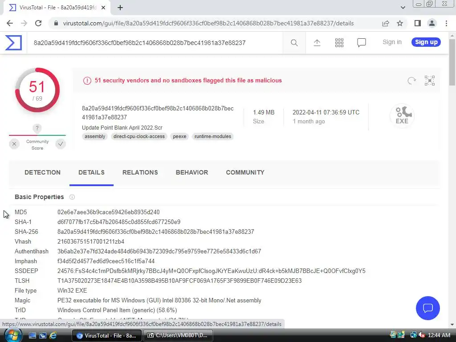Click the direct-cpu-clock-access tag

tap(139, 136)
